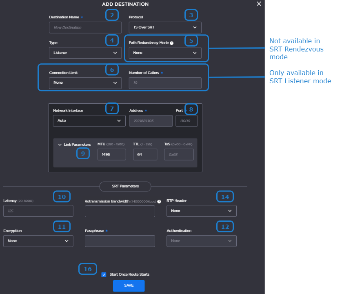Click the Passphrase input field

tap(120, 241)
